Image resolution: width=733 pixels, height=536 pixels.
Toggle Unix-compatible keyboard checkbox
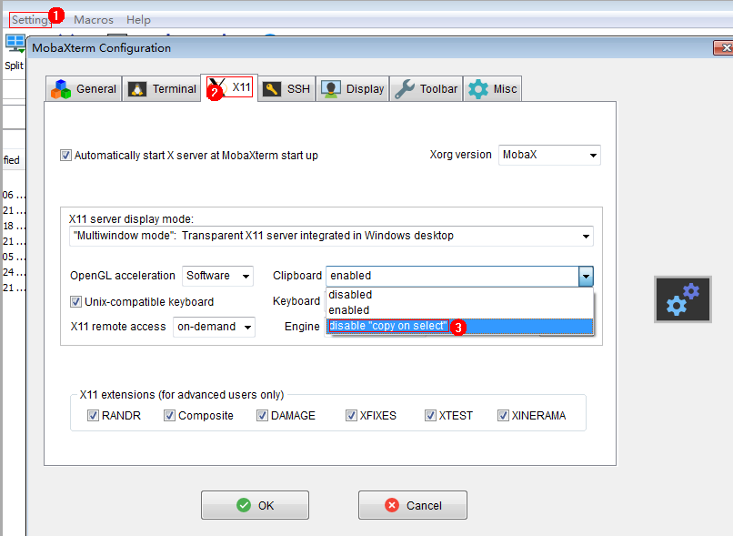[x=75, y=302]
